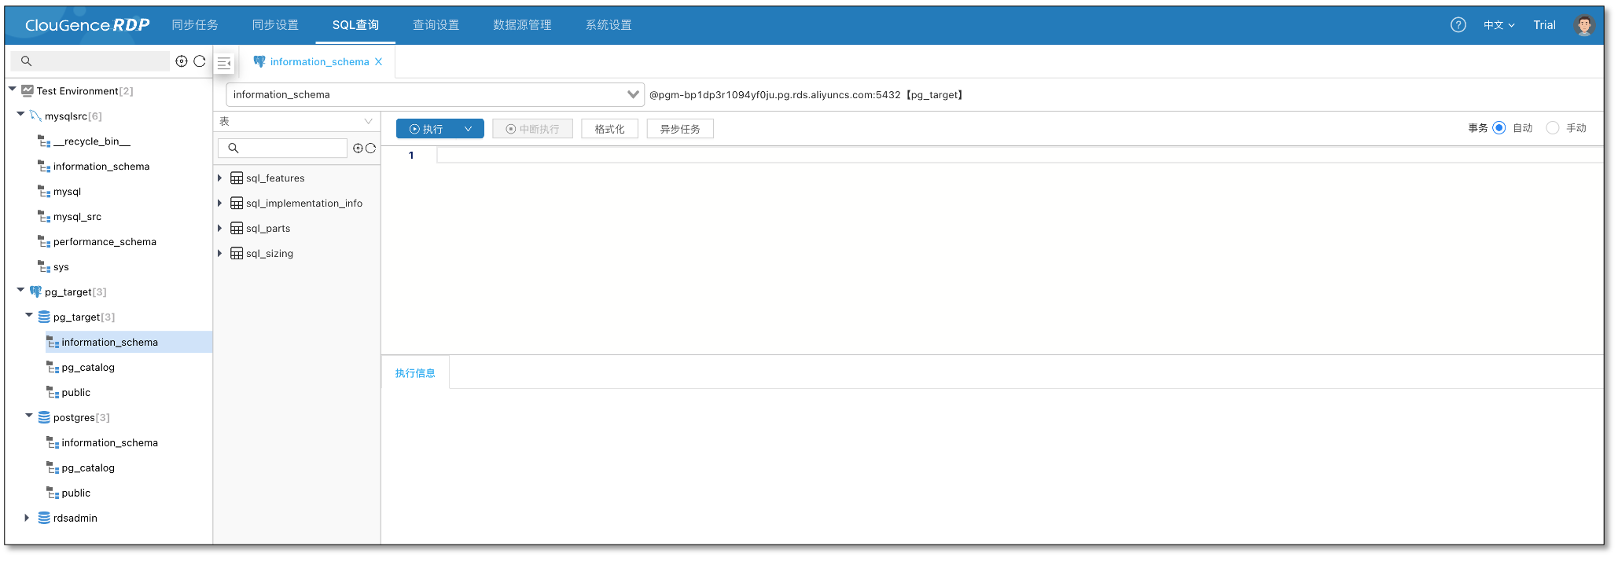Click the 异步任务 button
Screen dimensions: 1618x561
[679, 129]
